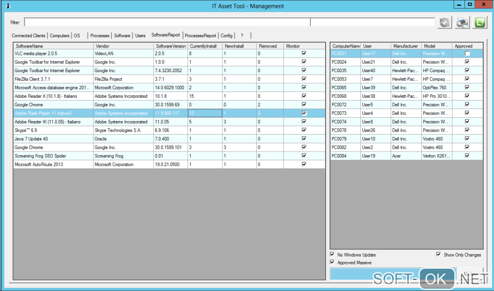This screenshot has width=494, height=291.
Task: Toggle the Approved Massive checkbox
Action: (332, 262)
